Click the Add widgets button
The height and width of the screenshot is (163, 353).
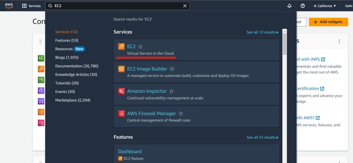tap(328, 22)
